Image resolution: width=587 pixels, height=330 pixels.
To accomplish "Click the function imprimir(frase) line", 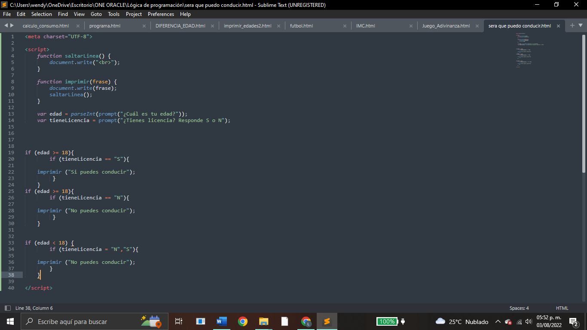I will (x=77, y=82).
